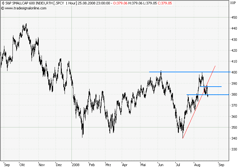Viewport: 240px width, 167px height.
Task: Click the Feb label on time axis
Action: (92, 165)
